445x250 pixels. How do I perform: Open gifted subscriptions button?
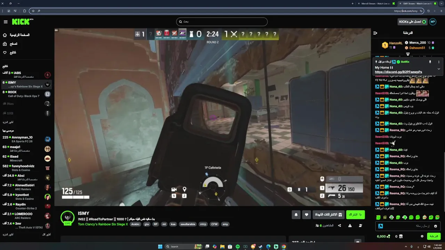(328, 215)
